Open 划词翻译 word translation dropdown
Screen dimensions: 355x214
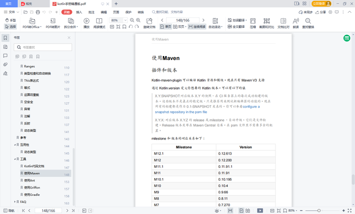point(237,20)
